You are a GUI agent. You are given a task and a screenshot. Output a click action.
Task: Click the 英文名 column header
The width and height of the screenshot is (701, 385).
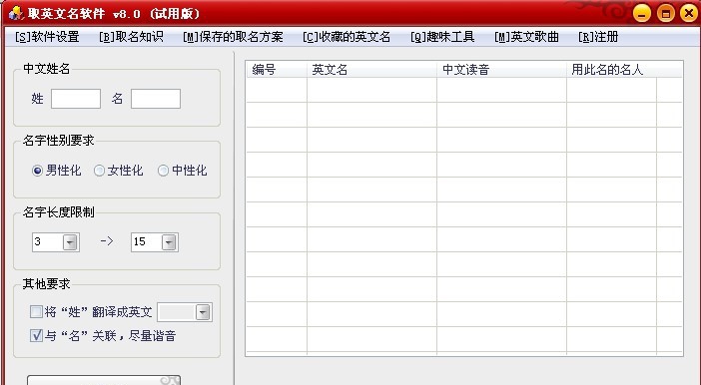(371, 70)
